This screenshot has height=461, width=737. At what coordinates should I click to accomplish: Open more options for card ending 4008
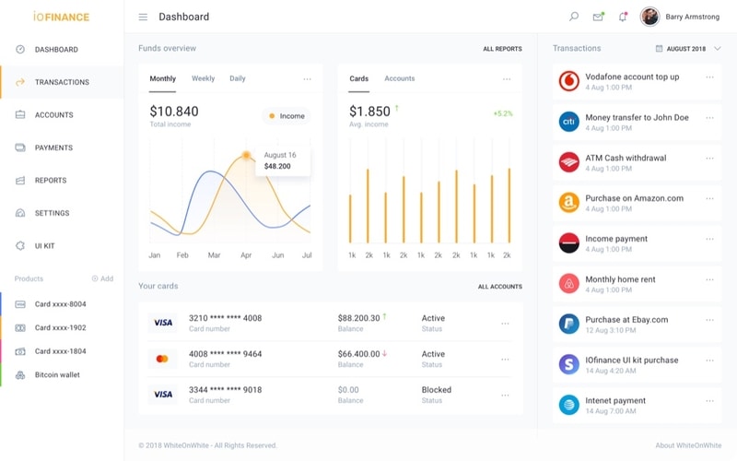pos(505,324)
